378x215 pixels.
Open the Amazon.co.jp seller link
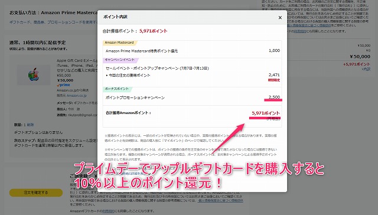(76, 96)
